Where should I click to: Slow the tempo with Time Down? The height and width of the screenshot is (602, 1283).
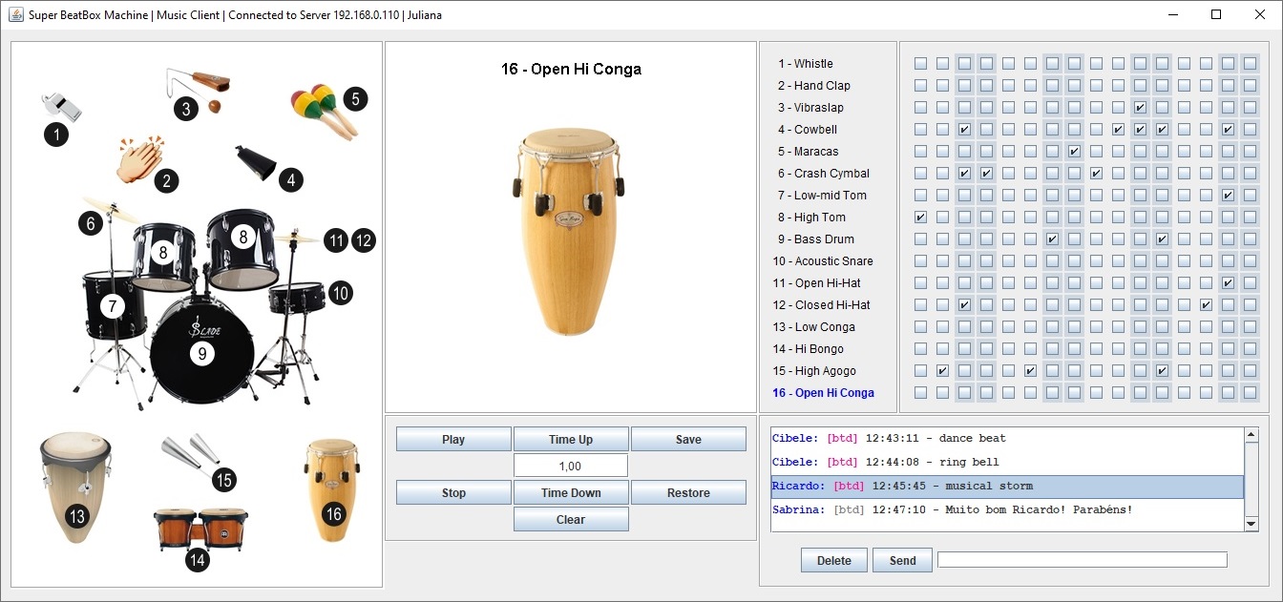(x=571, y=492)
